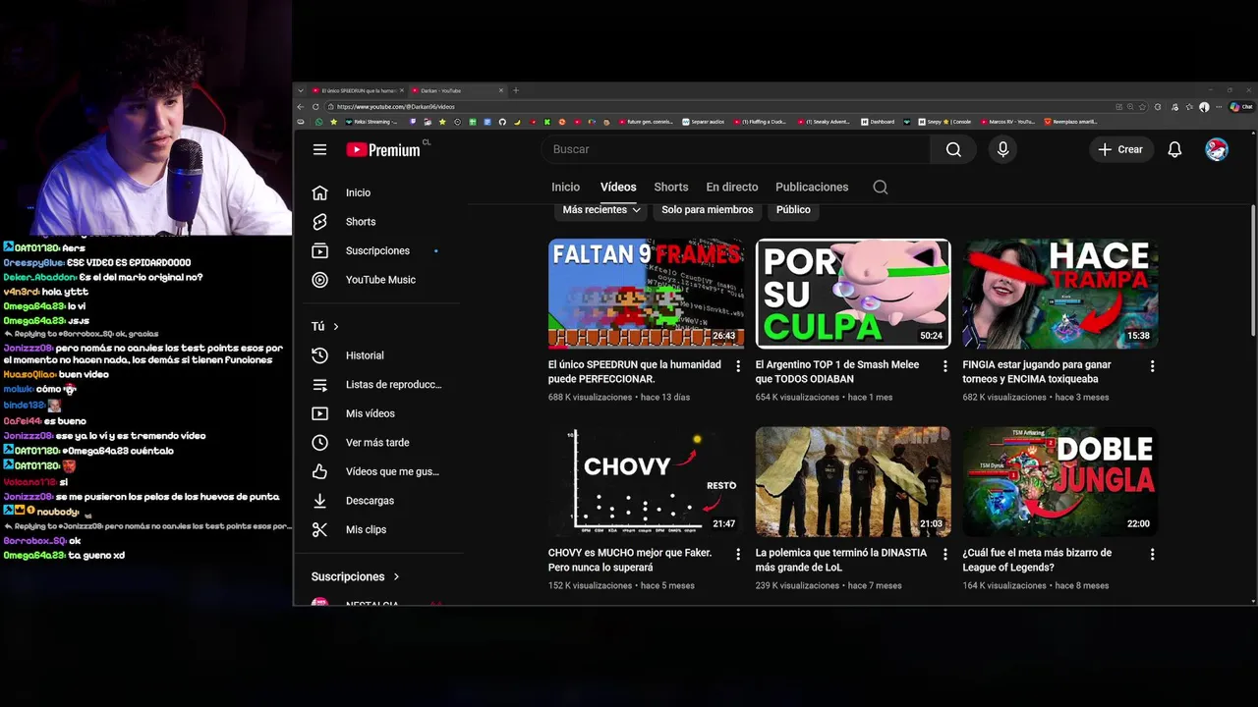Click the DOBLE JUNGLA video thumbnail
This screenshot has width=1258, height=707.
1060,481
